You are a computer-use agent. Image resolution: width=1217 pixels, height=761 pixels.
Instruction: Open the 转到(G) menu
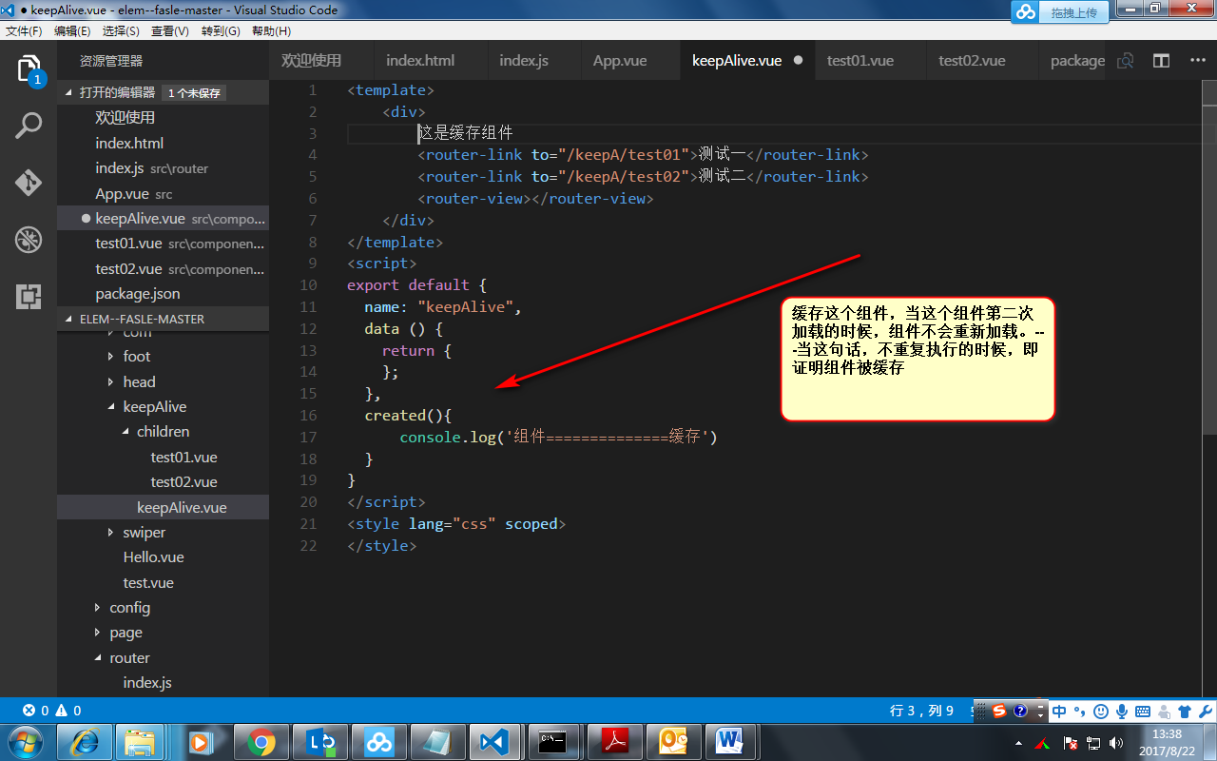pos(221,31)
